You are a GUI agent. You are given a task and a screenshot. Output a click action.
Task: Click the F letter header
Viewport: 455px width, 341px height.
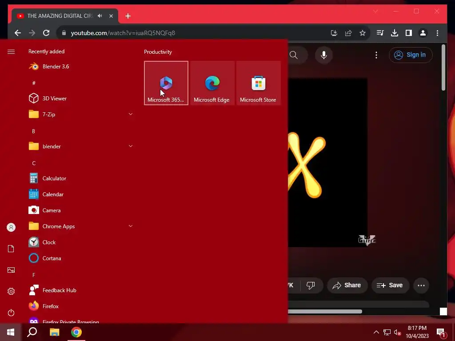tap(34, 275)
